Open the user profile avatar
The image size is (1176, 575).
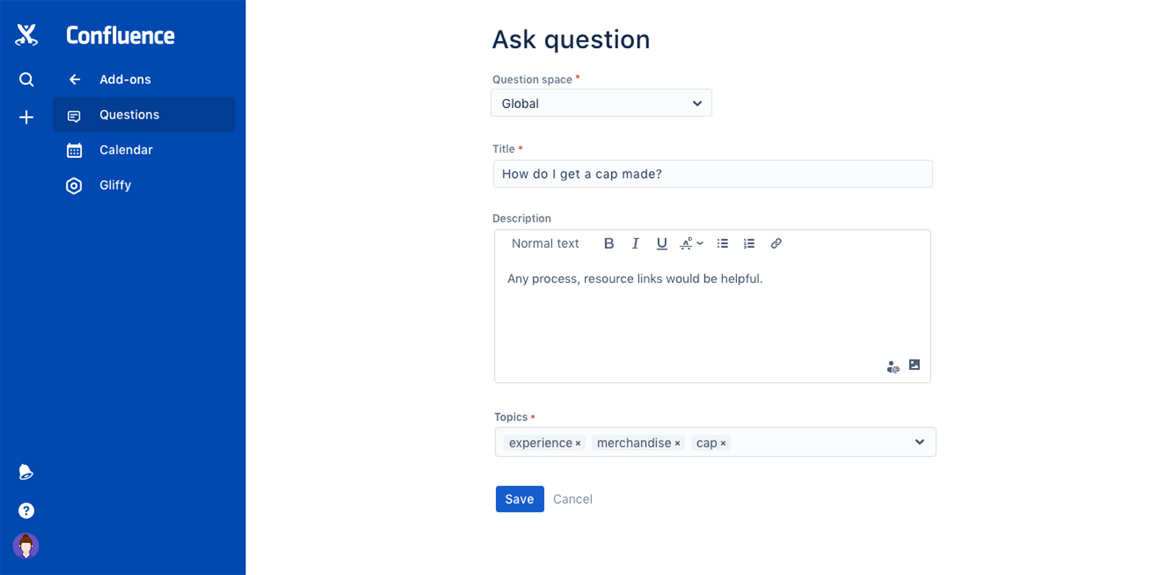coord(26,546)
